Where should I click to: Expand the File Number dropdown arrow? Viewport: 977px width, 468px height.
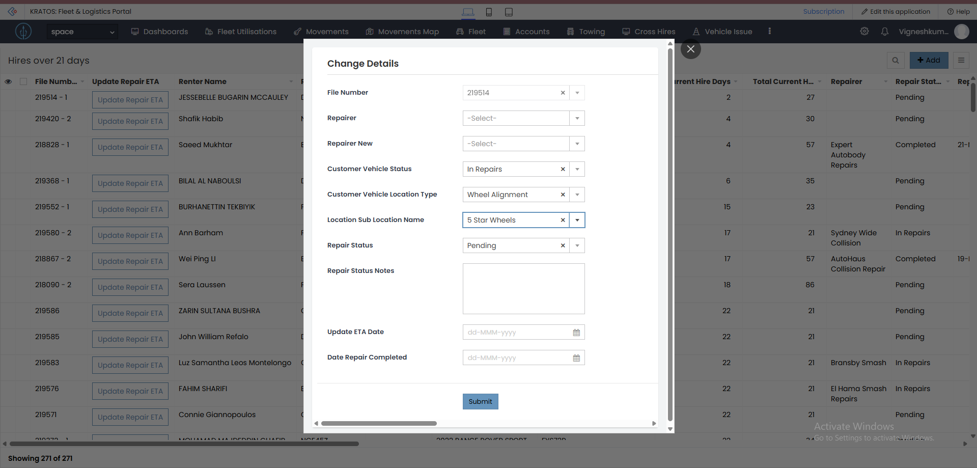(577, 93)
